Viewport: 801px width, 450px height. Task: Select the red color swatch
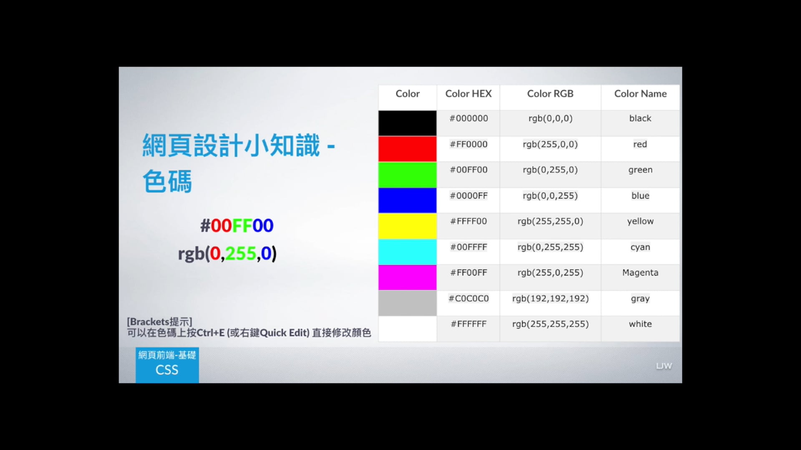(407, 149)
